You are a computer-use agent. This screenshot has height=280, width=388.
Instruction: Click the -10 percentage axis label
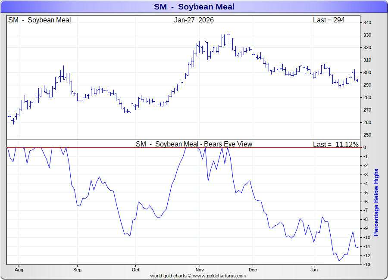click(366, 237)
